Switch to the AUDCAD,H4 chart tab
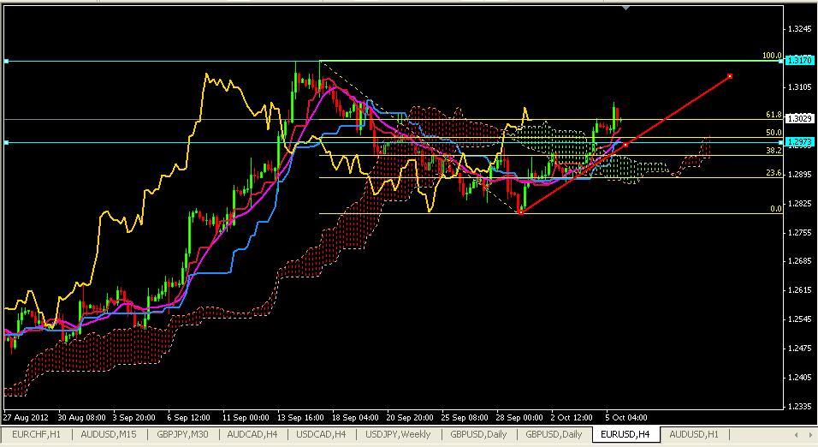Screen dimensions: 818x447 [252, 434]
